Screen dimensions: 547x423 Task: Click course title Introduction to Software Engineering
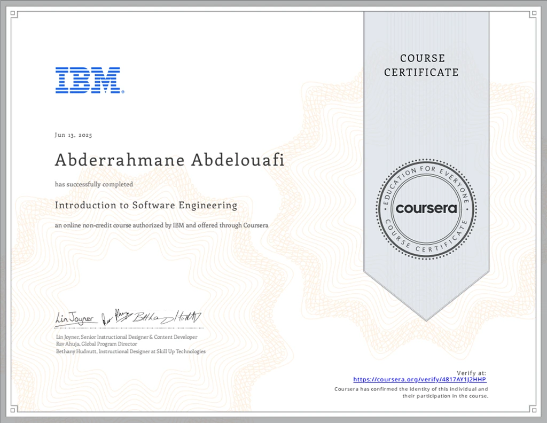point(146,205)
